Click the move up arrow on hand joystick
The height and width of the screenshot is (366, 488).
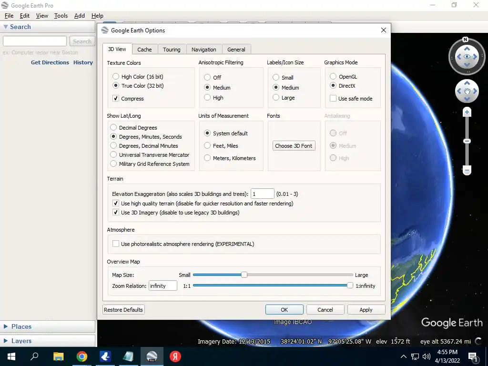click(x=467, y=83)
